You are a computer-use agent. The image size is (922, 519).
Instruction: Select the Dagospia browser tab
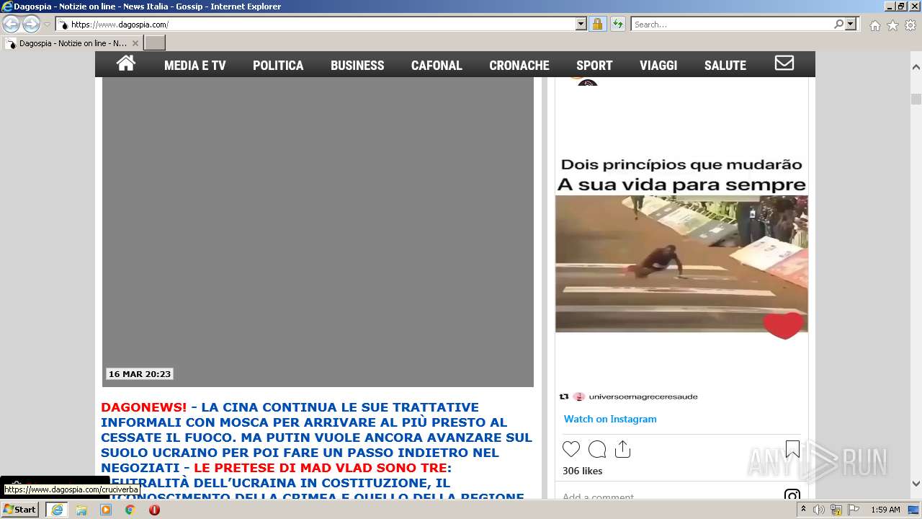coord(71,43)
